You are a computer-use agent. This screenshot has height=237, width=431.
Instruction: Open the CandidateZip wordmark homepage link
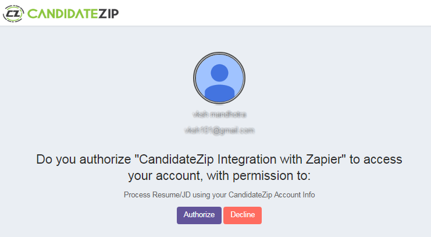tap(73, 13)
